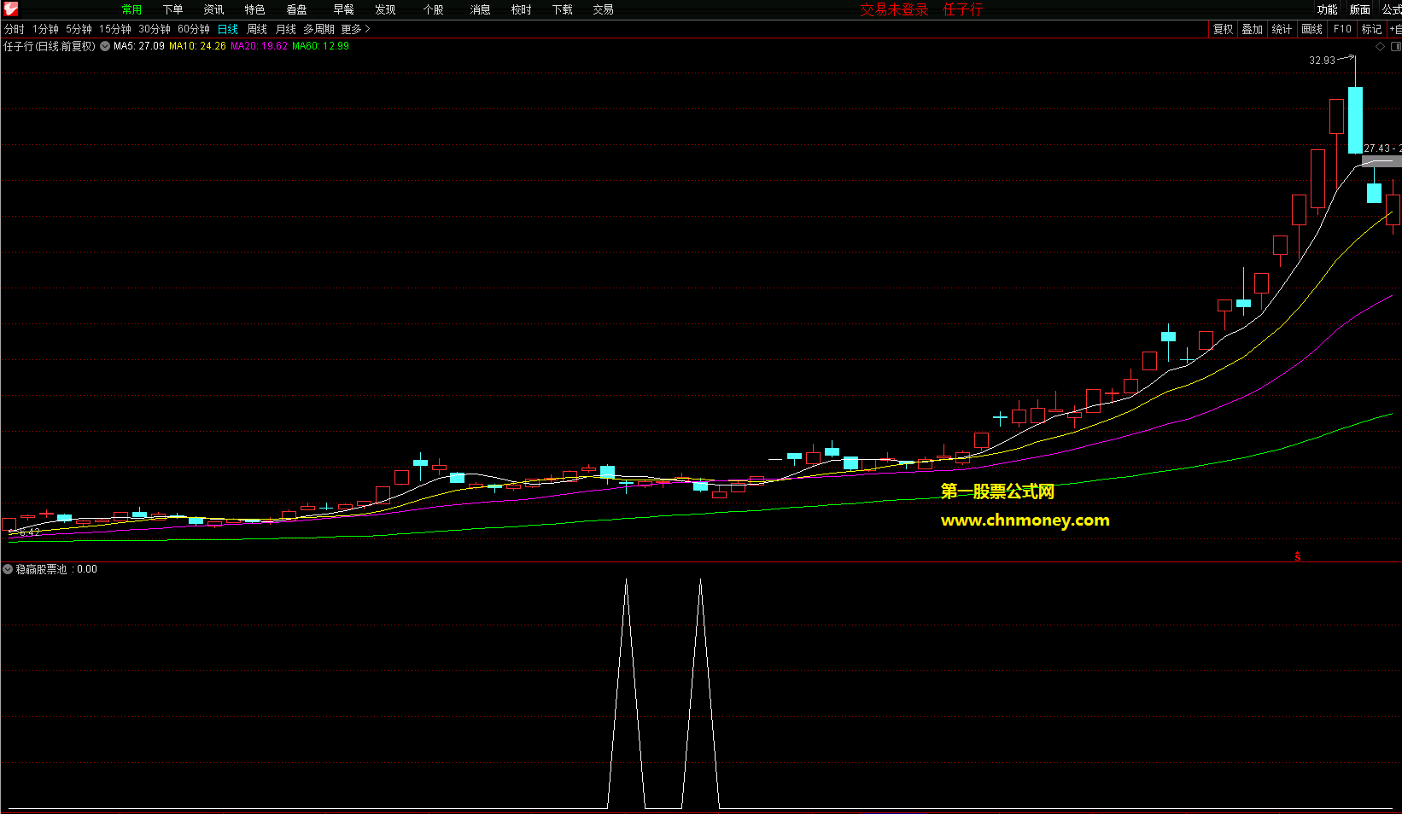1402x814 pixels.
Task: Select the 日线 daily period tab
Action: click(228, 29)
